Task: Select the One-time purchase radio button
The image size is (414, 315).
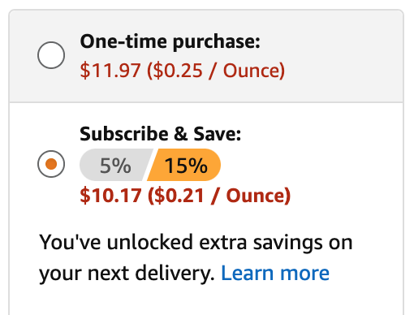Action: (x=51, y=55)
